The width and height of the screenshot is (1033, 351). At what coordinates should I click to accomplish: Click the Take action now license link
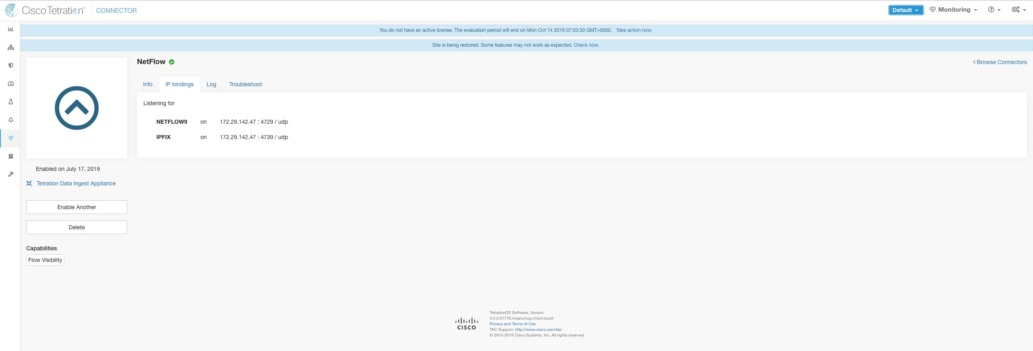(x=634, y=30)
